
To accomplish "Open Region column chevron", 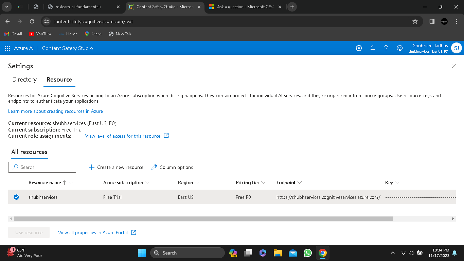I will [197, 182].
